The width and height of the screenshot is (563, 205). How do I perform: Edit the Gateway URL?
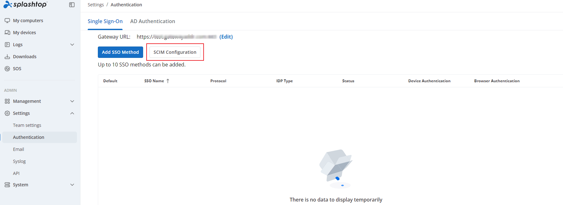[x=226, y=37]
